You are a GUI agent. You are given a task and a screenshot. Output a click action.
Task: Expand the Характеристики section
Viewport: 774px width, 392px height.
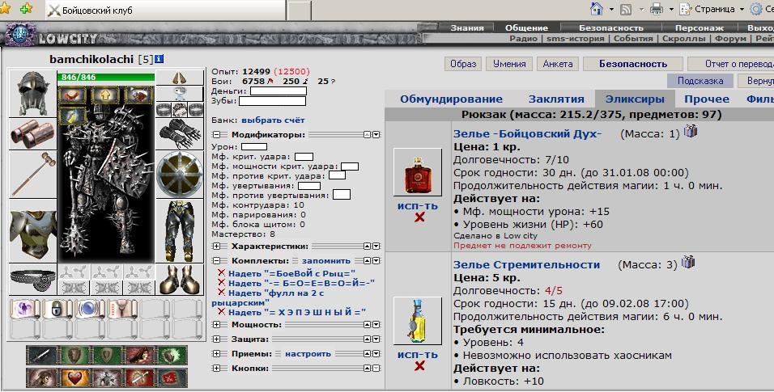tap(216, 246)
